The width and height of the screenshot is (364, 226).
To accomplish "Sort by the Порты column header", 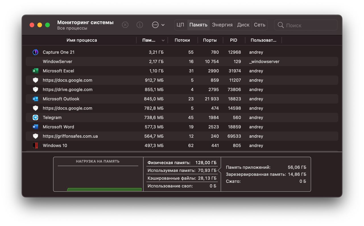I will [x=210, y=40].
